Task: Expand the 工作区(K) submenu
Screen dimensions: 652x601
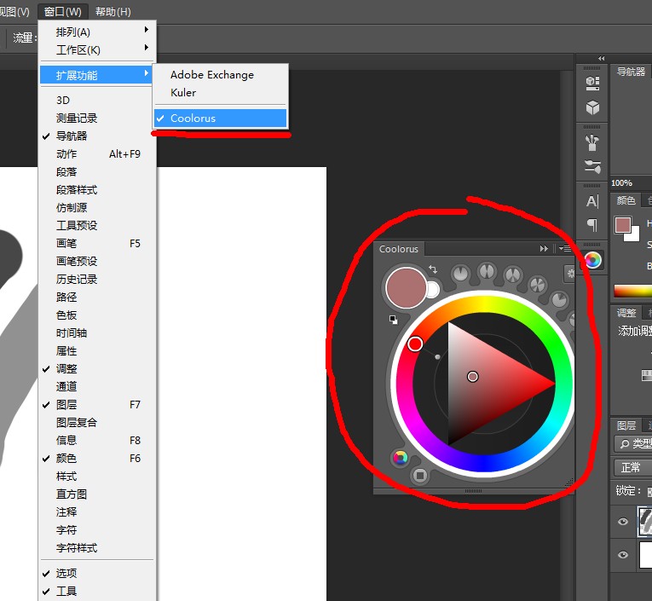Action: pos(97,50)
